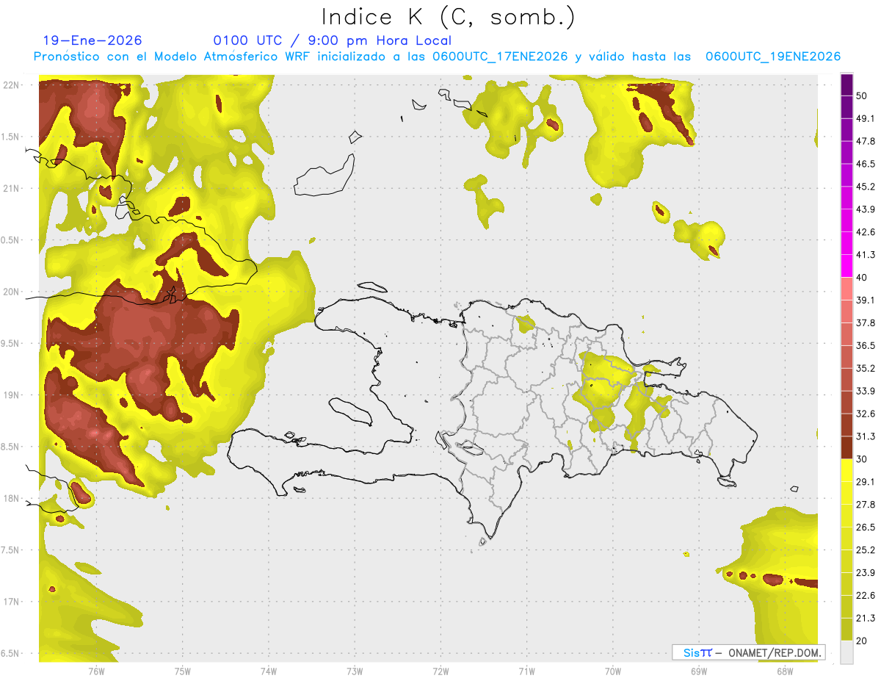This screenshot has height=681, width=881.
Task: Click the color scale value '21.3'
Action: [x=866, y=619]
